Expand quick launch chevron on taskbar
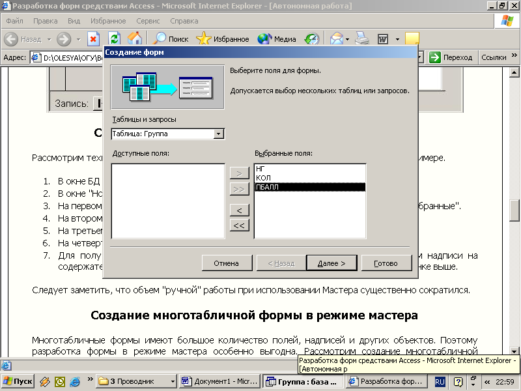This screenshot has height=391, width=521. pyautogui.click(x=90, y=379)
